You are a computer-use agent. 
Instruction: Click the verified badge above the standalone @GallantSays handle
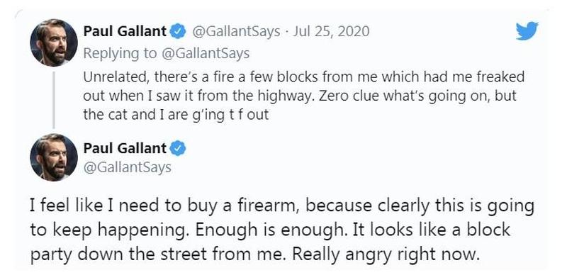pyautogui.click(x=178, y=148)
